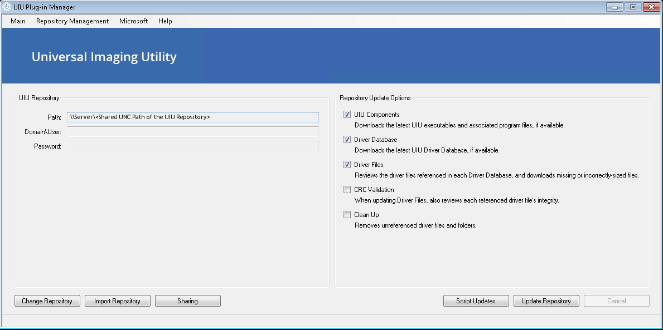Uncheck the Driver Files checkbox
Viewport: 663px width, 330px height.
(347, 165)
